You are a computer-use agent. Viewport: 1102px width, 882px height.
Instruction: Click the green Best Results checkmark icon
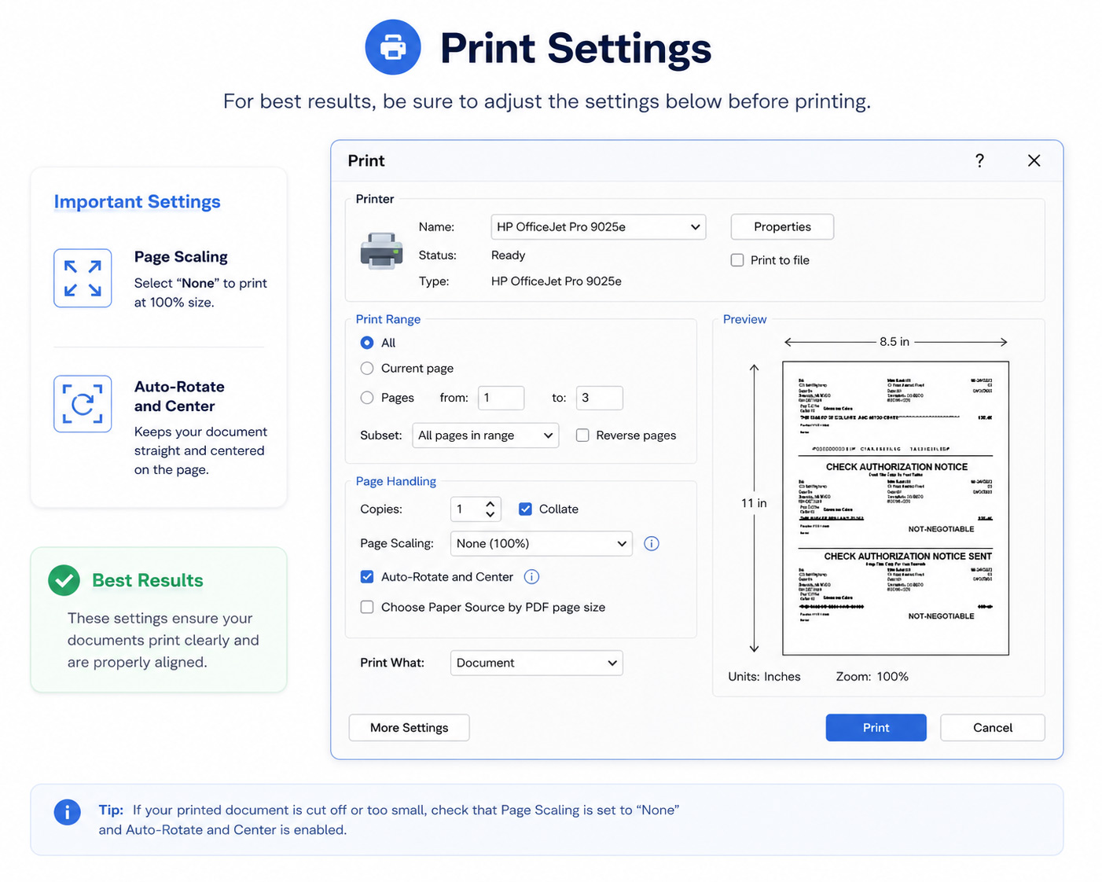click(64, 581)
